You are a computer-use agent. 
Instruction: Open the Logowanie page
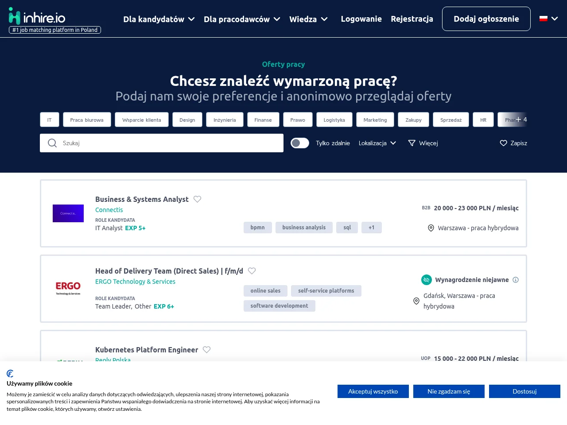(x=361, y=19)
